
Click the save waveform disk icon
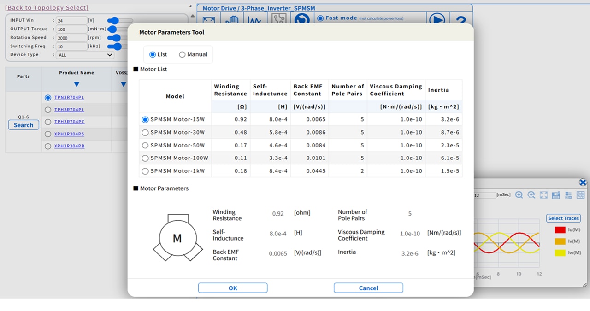pos(556,195)
